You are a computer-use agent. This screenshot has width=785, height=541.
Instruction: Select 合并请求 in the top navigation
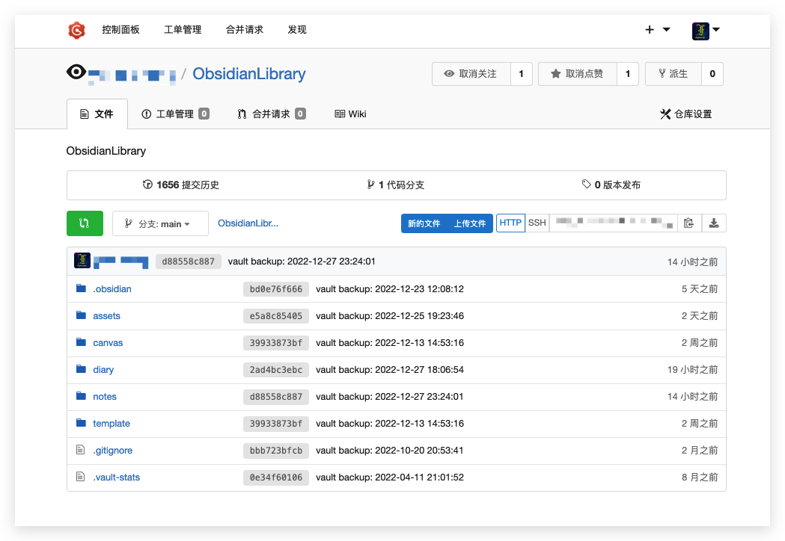pyautogui.click(x=244, y=30)
